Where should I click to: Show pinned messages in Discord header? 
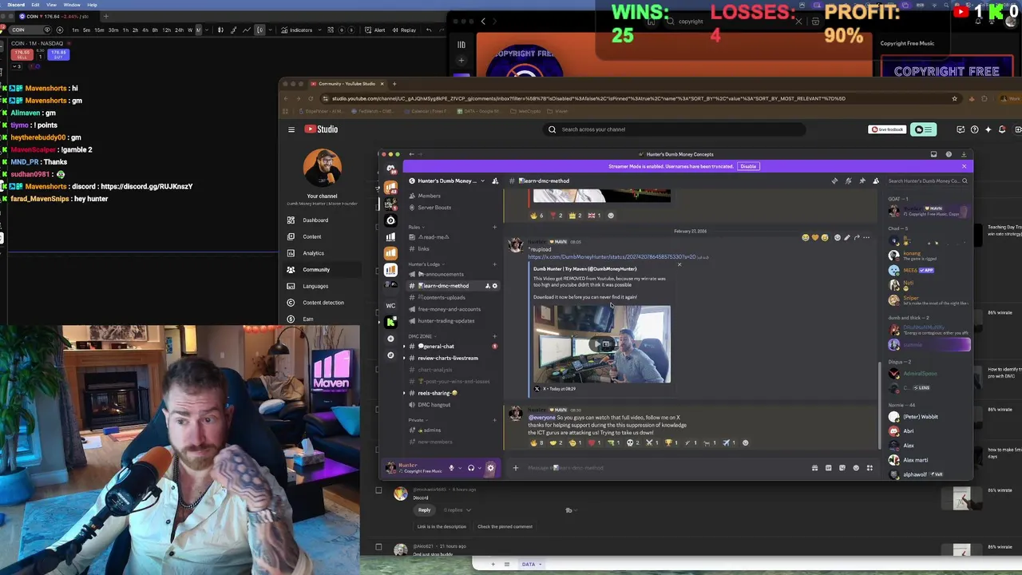[x=862, y=180]
